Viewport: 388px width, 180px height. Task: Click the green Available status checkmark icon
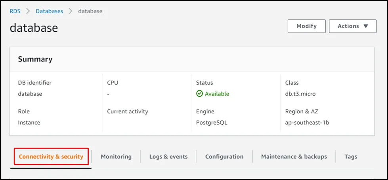(199, 94)
